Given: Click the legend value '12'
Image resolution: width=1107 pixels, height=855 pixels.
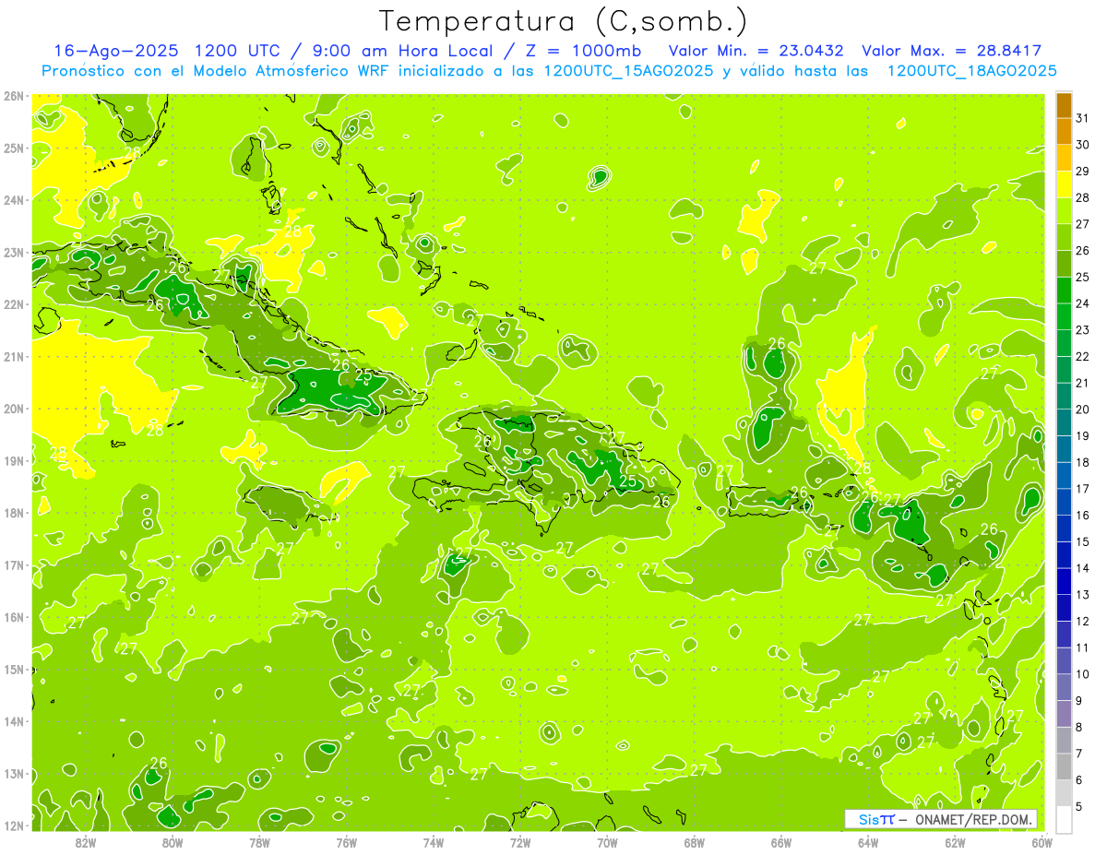Looking at the screenshot, I should (x=1083, y=622).
